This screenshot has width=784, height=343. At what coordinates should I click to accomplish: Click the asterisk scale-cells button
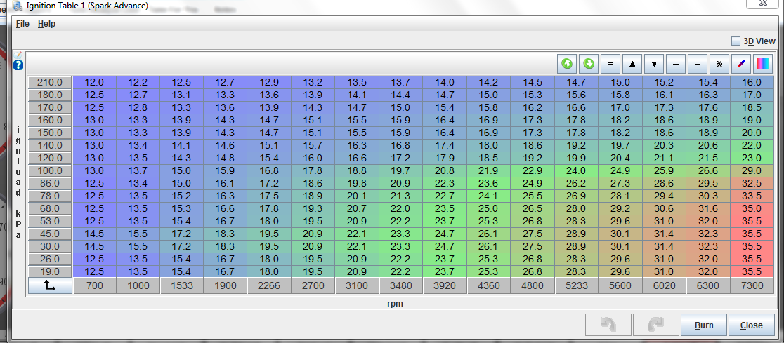(x=719, y=64)
